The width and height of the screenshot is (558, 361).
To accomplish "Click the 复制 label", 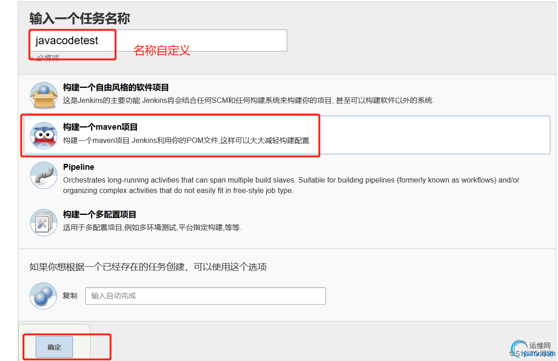I will click(x=70, y=296).
